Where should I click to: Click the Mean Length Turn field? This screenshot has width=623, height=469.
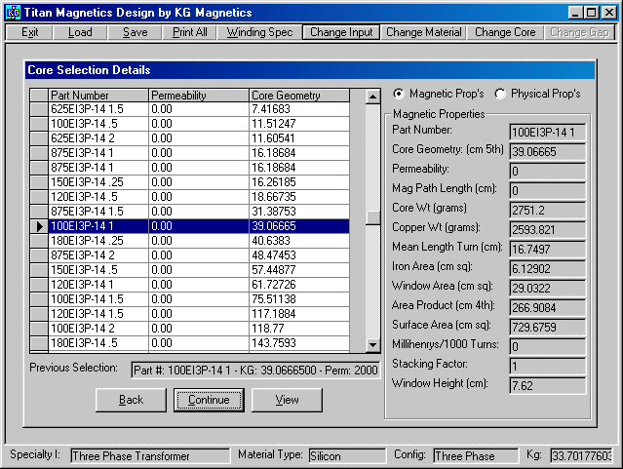click(547, 250)
